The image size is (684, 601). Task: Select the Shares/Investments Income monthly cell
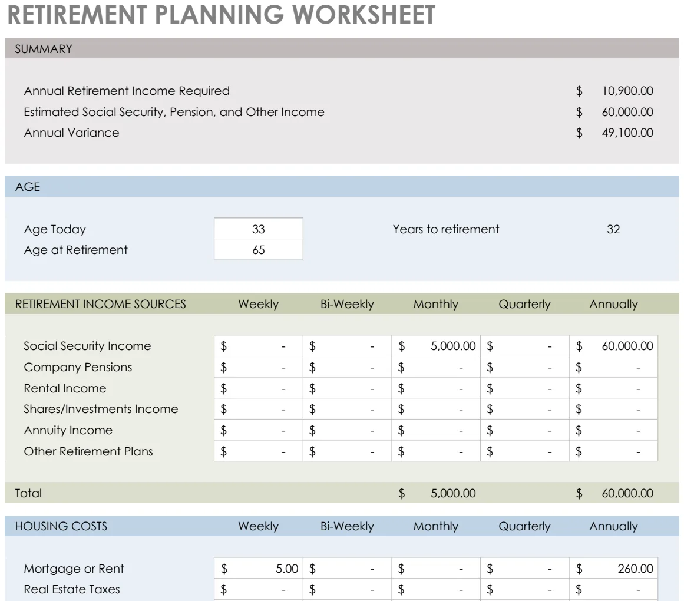pos(436,409)
